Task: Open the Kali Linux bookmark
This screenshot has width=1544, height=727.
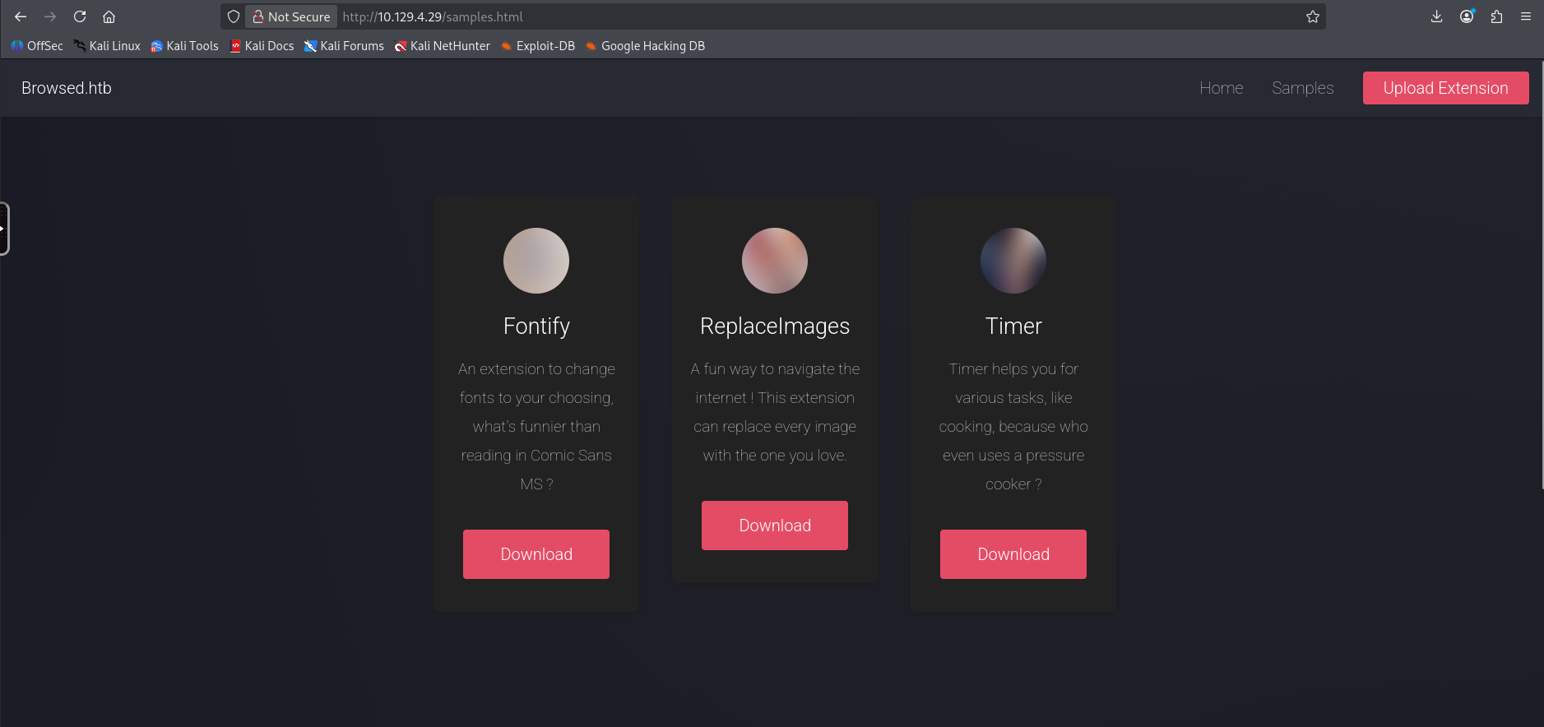Action: point(107,46)
